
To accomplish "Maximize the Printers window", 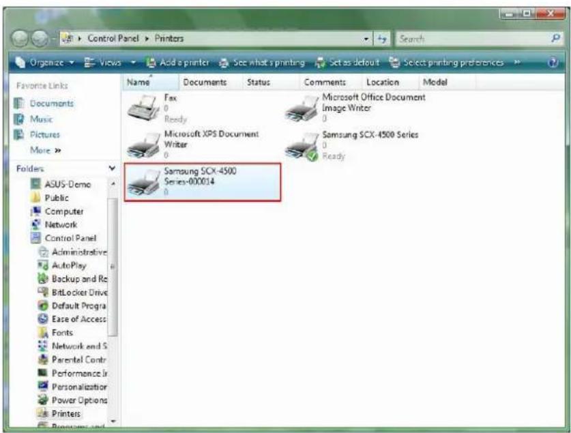I will point(527,14).
